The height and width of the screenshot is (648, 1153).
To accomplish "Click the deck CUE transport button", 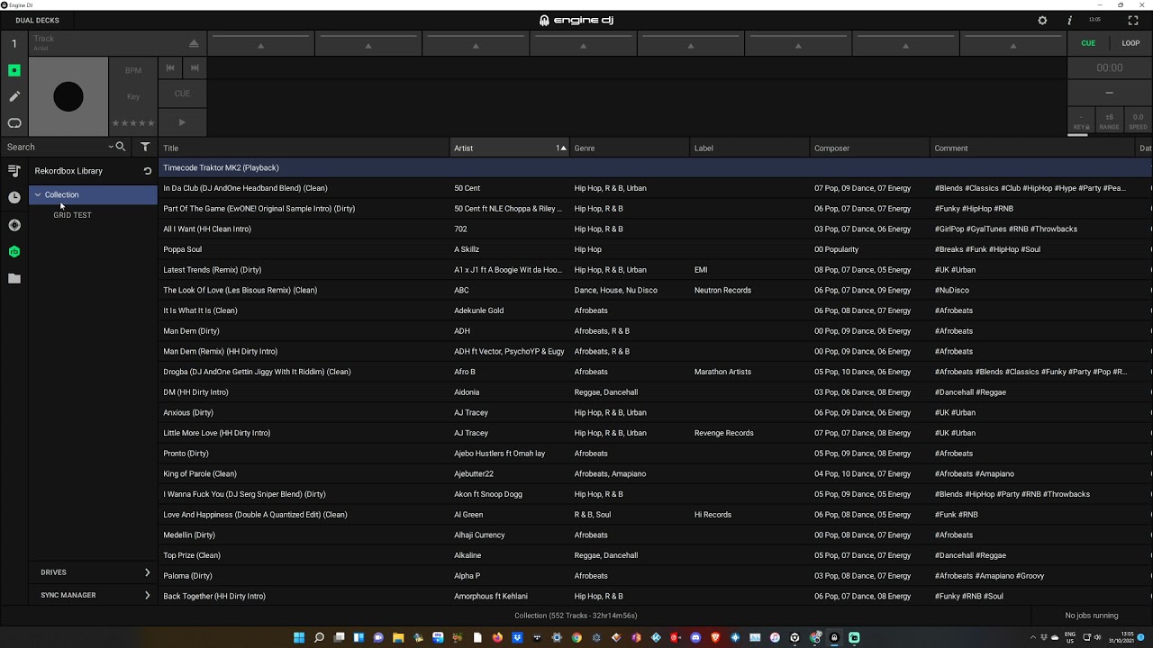I will (x=182, y=94).
